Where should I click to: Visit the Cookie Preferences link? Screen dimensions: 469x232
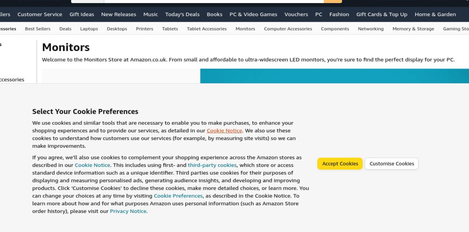point(178,196)
